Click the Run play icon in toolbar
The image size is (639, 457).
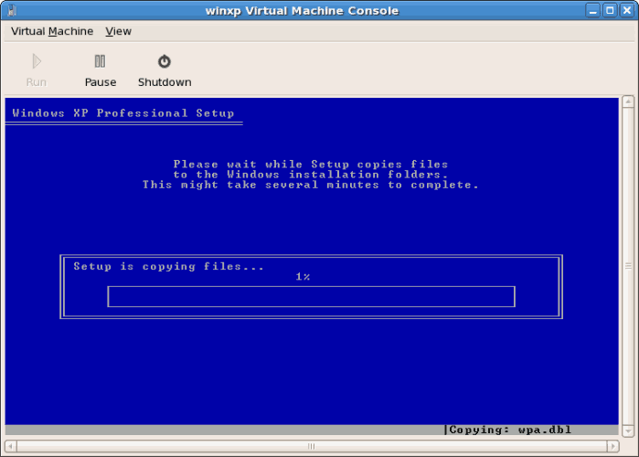point(37,62)
